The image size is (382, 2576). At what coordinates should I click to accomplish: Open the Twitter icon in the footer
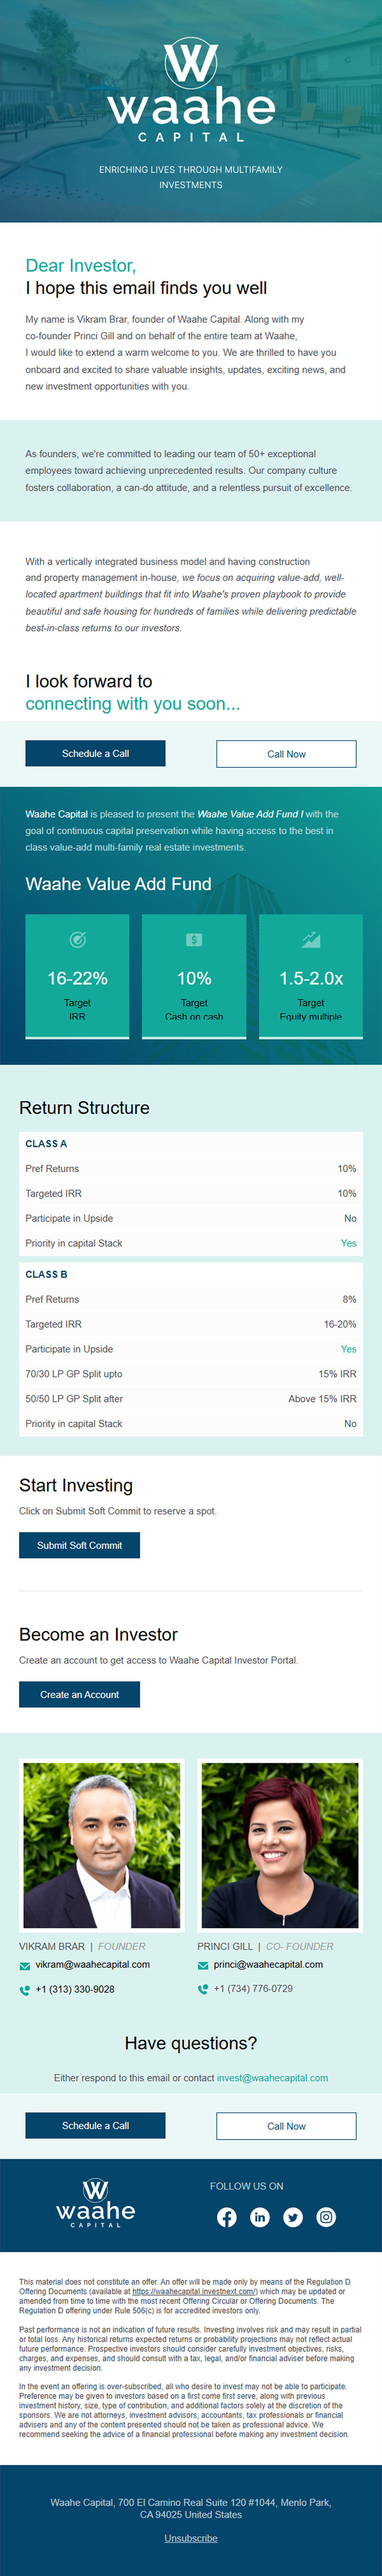(x=292, y=2217)
